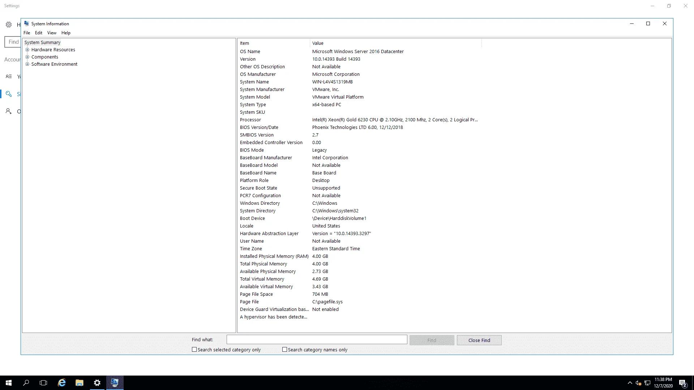The width and height of the screenshot is (694, 390).
Task: Open the Help menu
Action: (x=66, y=33)
